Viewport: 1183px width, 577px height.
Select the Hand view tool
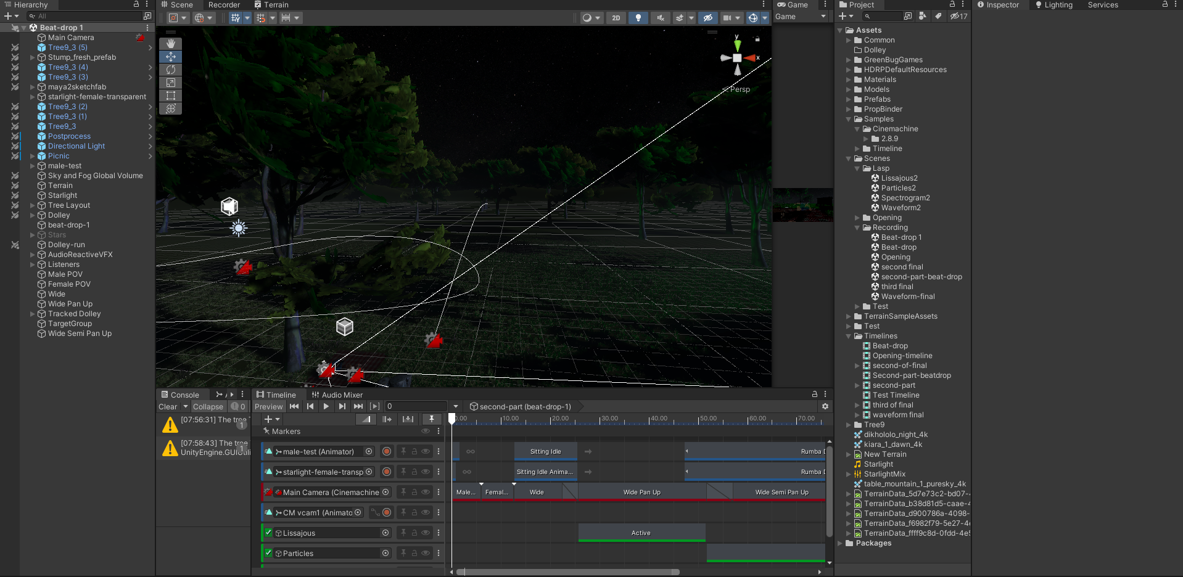pos(171,44)
